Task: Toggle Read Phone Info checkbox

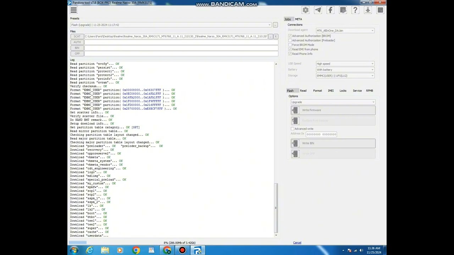Action: pyautogui.click(x=290, y=54)
